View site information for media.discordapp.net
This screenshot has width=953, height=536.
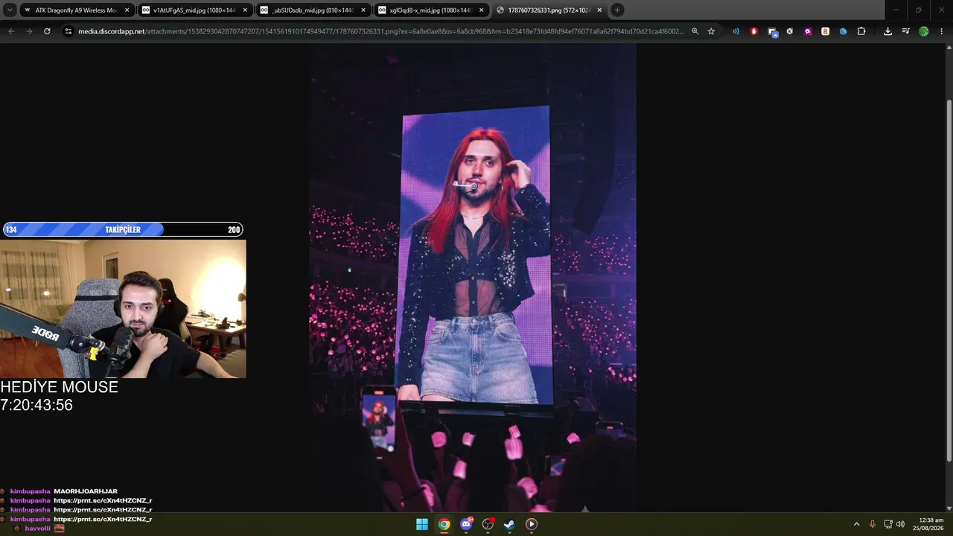(68, 31)
